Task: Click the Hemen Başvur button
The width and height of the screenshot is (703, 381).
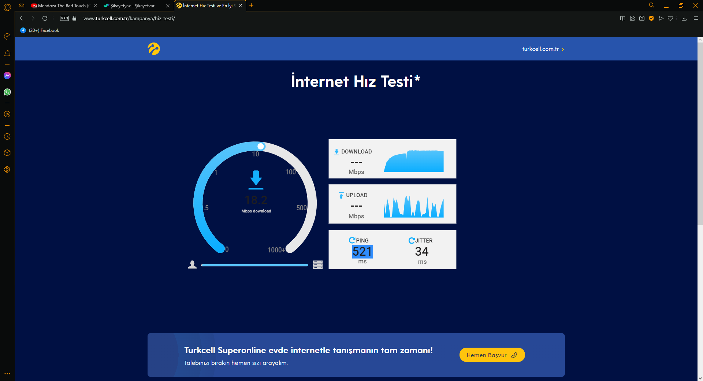Action: click(492, 355)
